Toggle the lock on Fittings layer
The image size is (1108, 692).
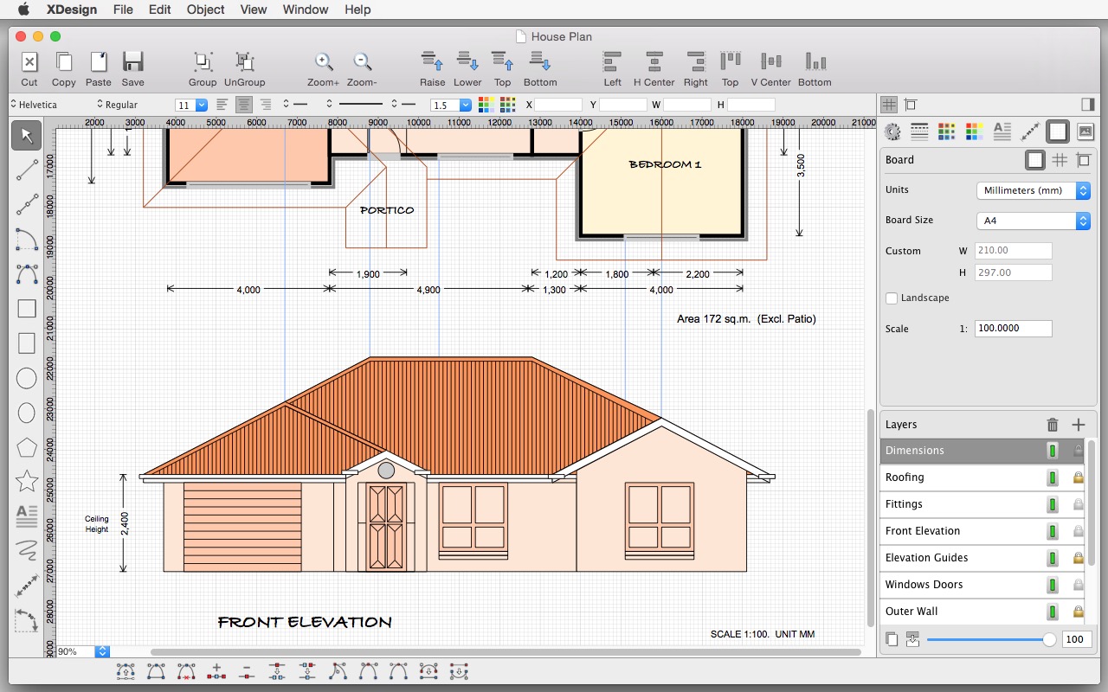pyautogui.click(x=1078, y=504)
